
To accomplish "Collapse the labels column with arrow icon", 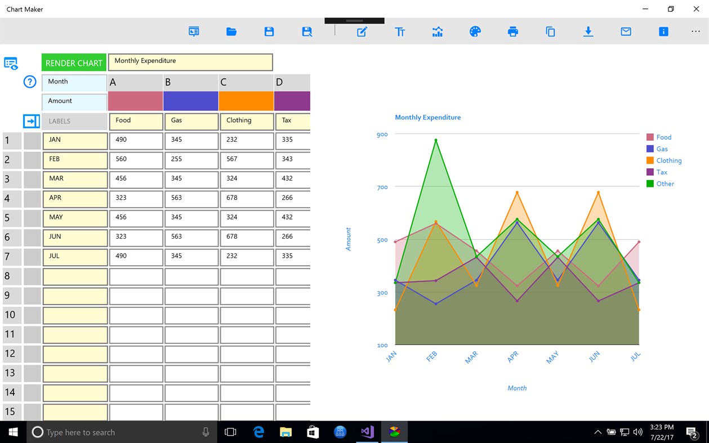I will pos(31,121).
